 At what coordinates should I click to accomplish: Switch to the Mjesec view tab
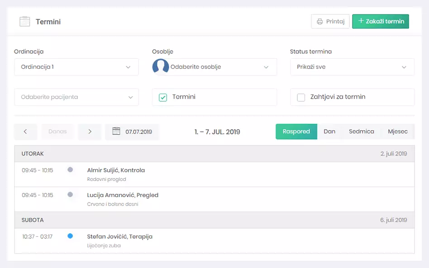[397, 132]
